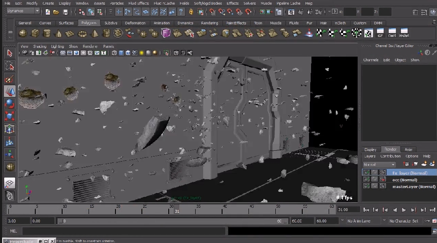Create a polygon plane from shelf
Image resolution: width=437 pixels, height=243 pixels.
(x=70, y=34)
